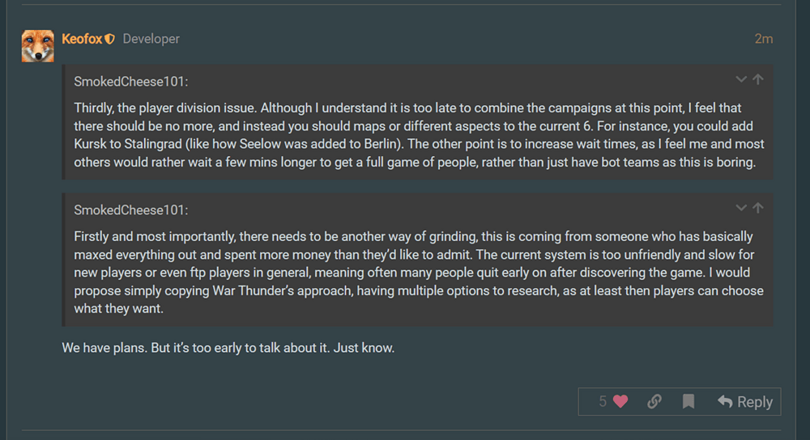
Task: Jump to the quoted player division post
Action: [x=758, y=79]
